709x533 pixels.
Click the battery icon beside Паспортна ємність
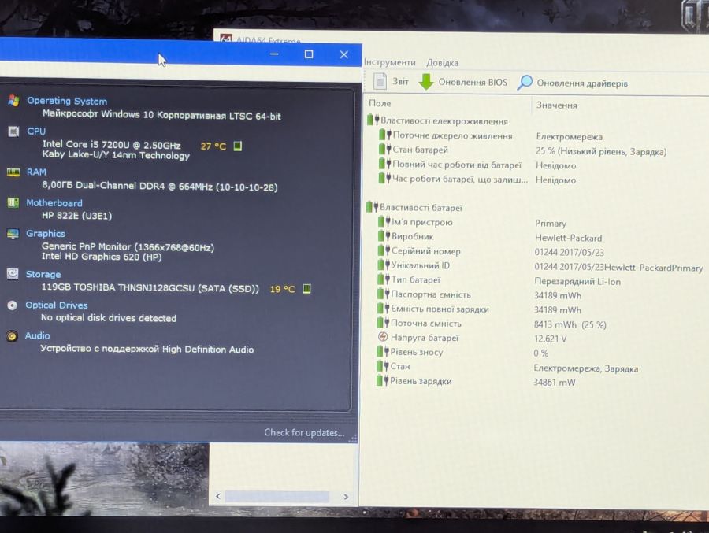point(384,294)
